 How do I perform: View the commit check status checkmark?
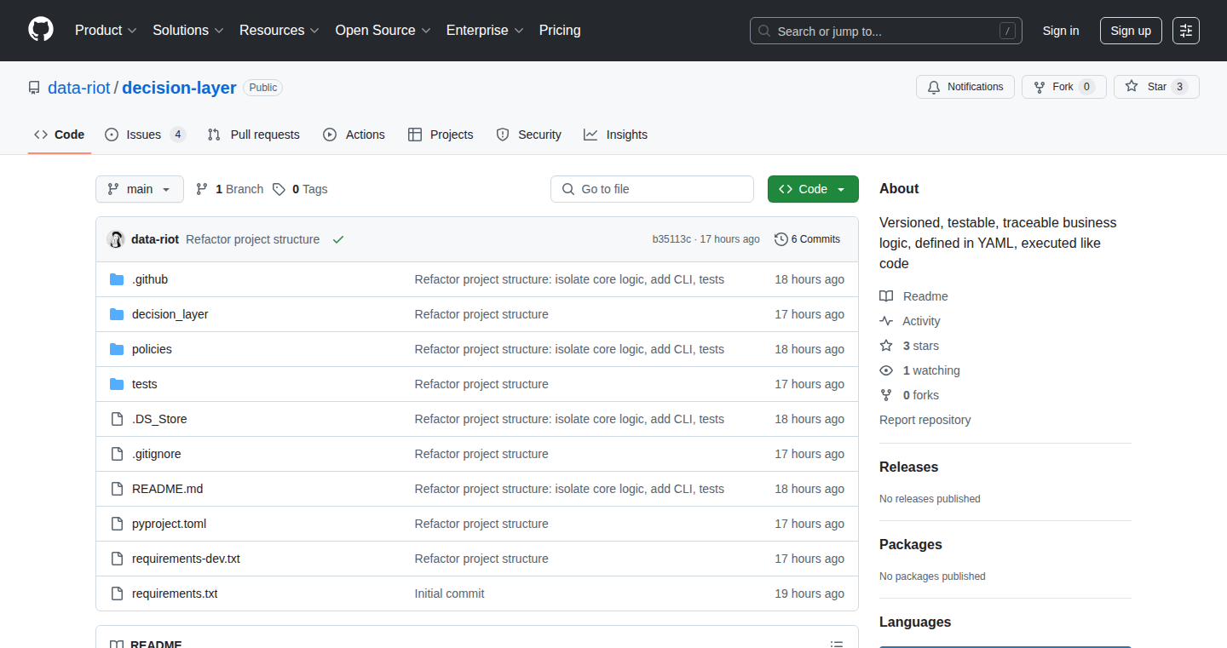click(338, 239)
